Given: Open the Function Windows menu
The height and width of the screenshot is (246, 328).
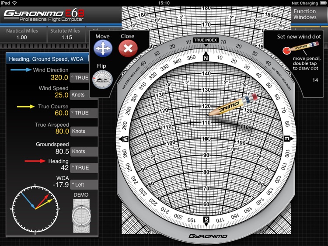Looking at the screenshot, I should click(305, 14).
